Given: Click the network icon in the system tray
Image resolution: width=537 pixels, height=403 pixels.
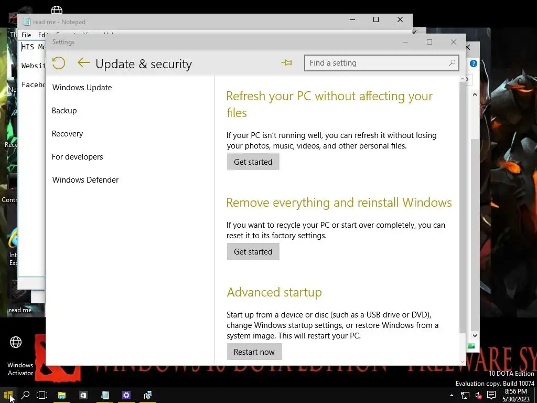Looking at the screenshot, I should pos(465,396).
